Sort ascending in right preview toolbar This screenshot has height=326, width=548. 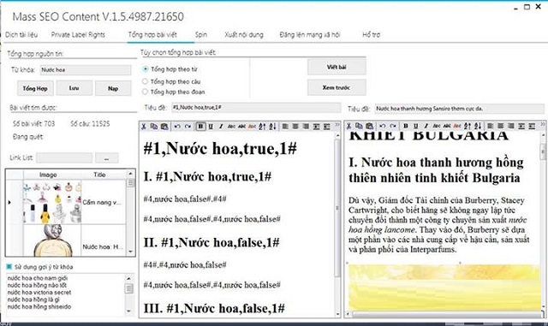point(468,126)
